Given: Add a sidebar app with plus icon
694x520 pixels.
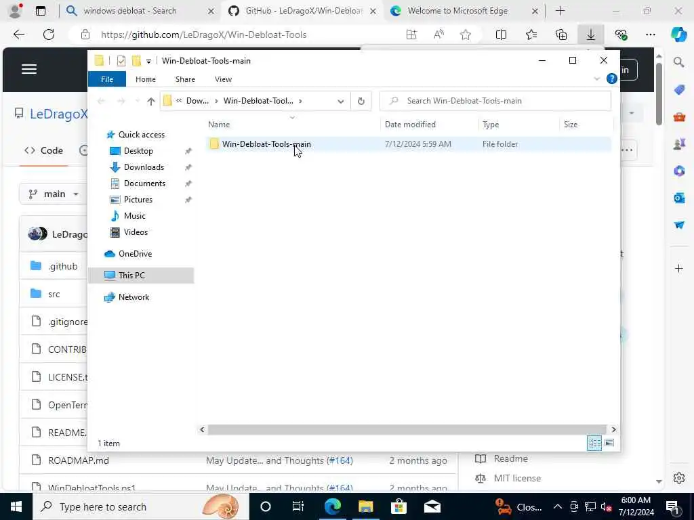Looking at the screenshot, I should click(x=679, y=268).
